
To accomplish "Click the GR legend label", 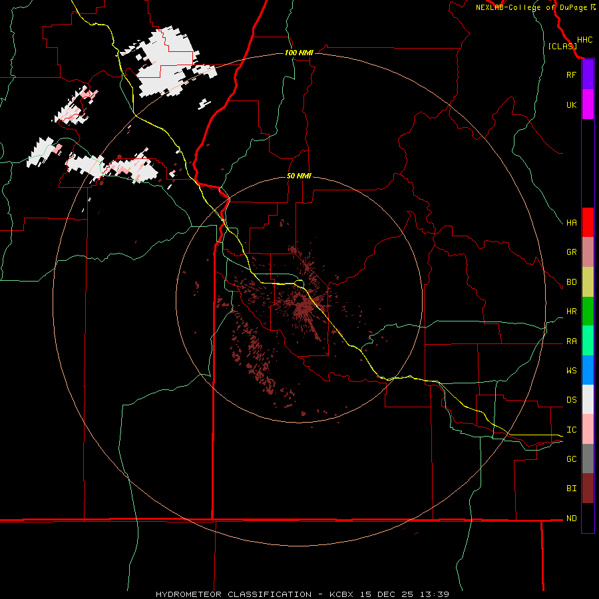I will coord(571,252).
